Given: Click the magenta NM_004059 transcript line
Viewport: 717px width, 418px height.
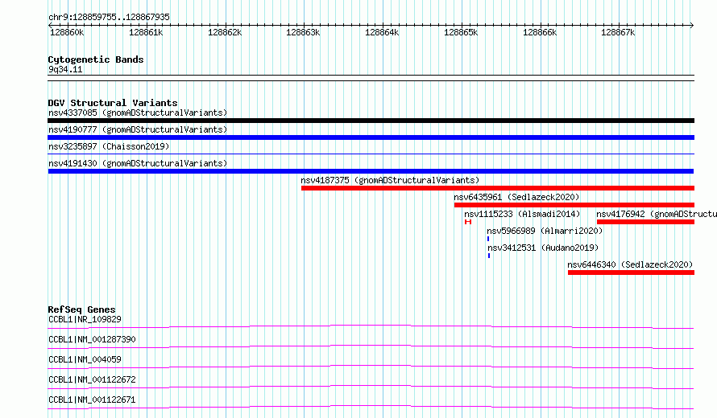Looking at the screenshot, I should pos(371,367).
